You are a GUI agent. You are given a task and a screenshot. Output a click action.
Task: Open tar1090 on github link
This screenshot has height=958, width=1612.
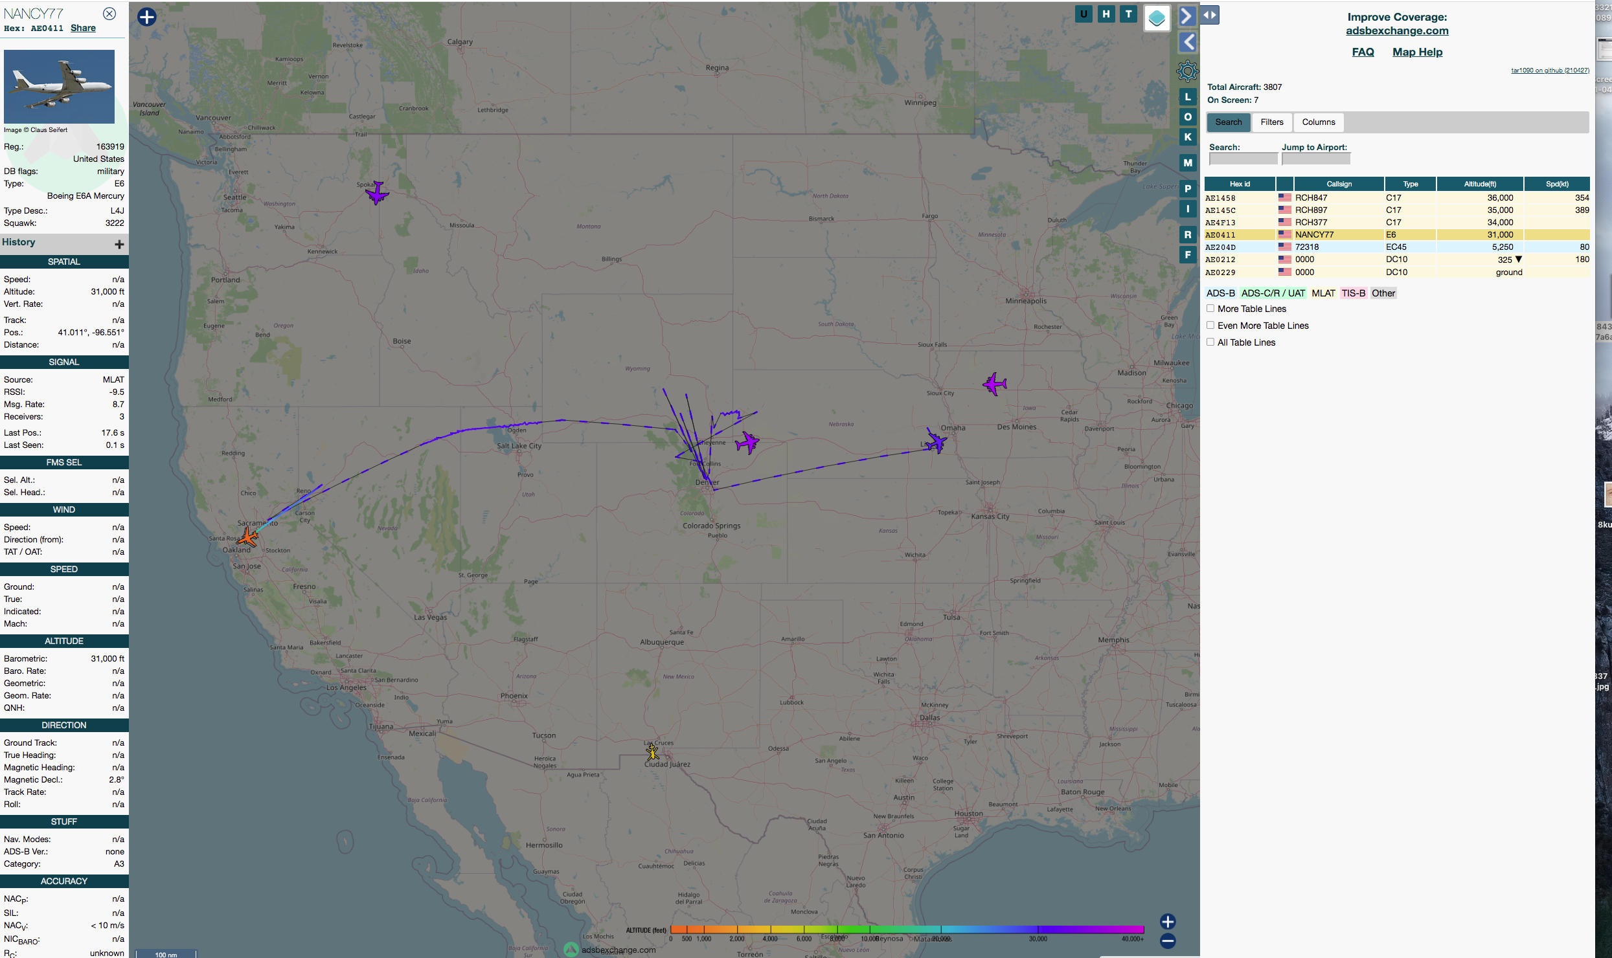[x=1550, y=71]
